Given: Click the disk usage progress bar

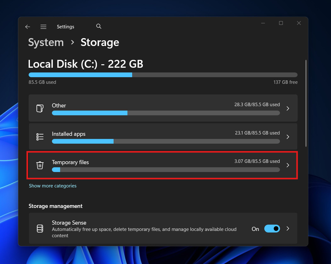Looking at the screenshot, I should coord(163,75).
